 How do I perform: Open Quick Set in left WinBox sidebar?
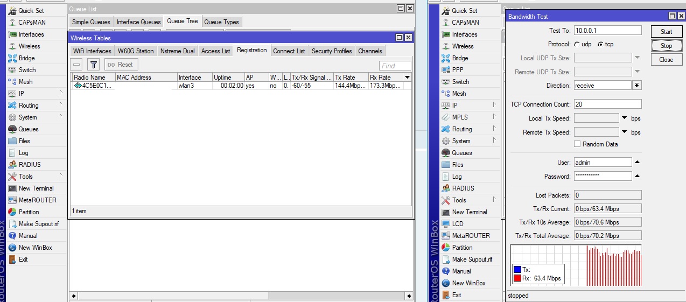point(31,11)
